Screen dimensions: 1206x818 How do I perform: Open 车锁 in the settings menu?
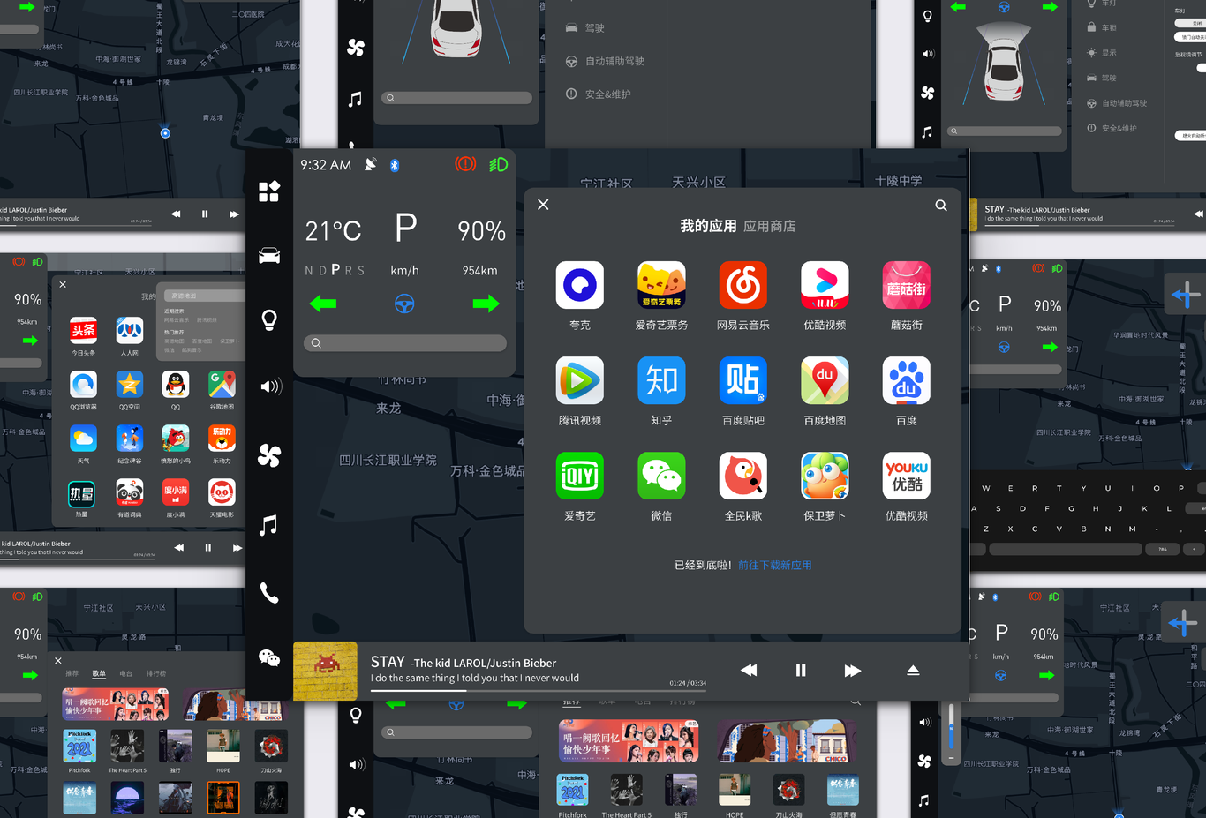point(1102,27)
